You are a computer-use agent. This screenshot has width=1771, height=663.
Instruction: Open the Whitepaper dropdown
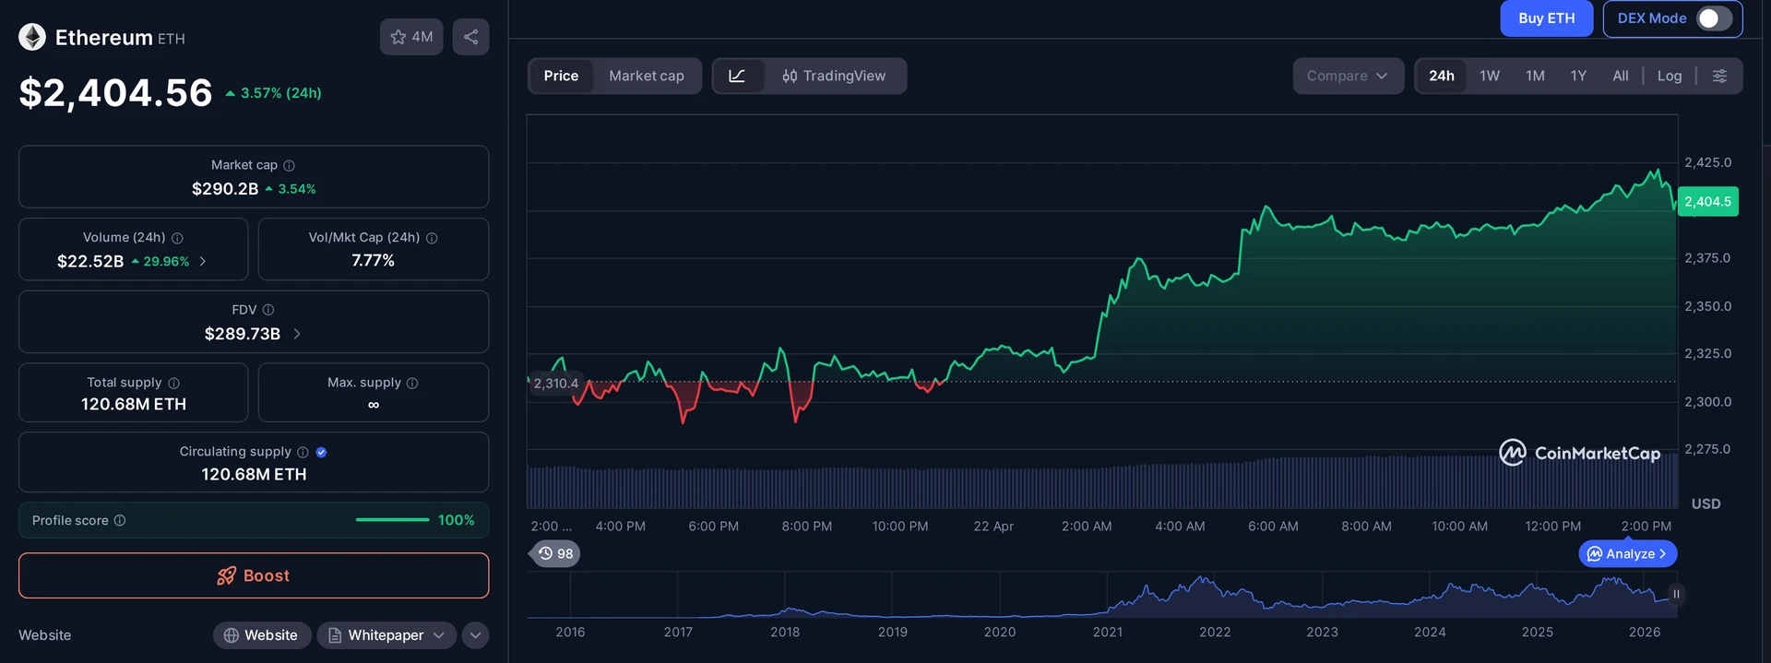coord(386,635)
